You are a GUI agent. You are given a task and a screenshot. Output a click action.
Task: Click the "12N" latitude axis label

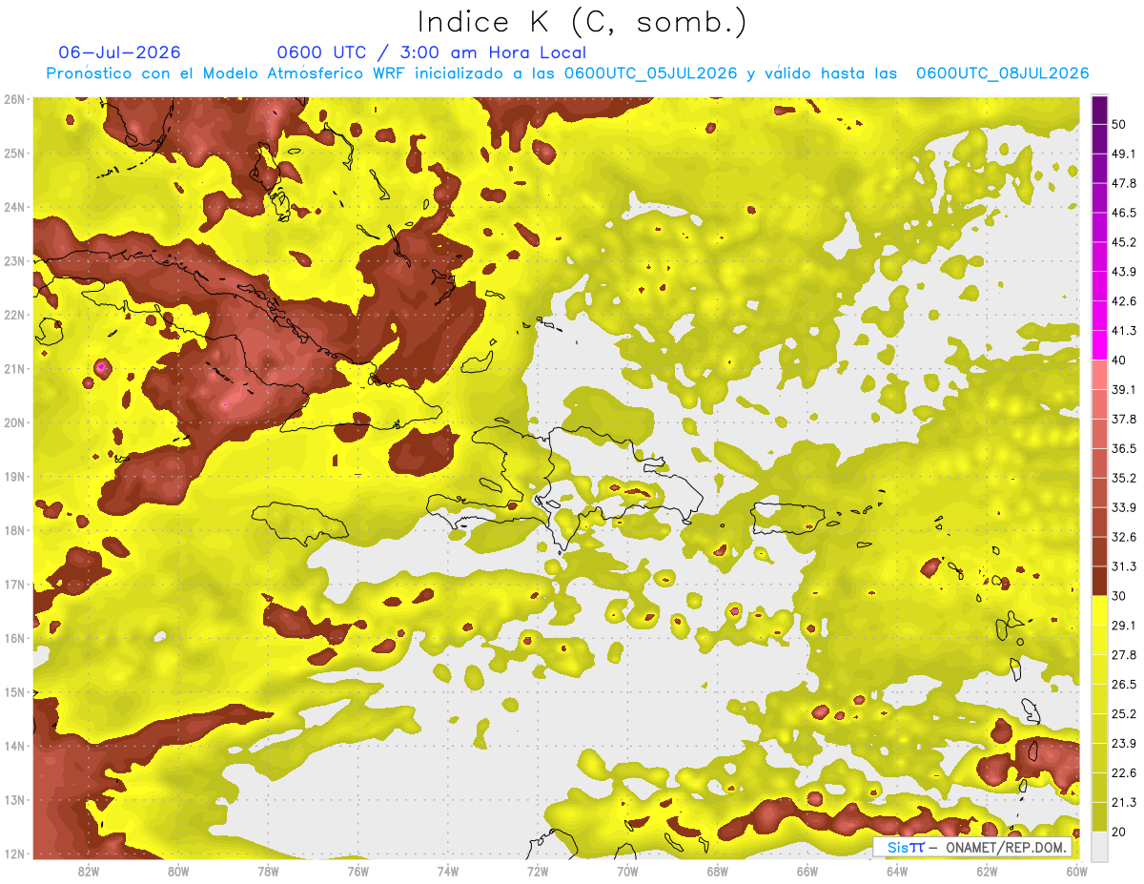14,853
